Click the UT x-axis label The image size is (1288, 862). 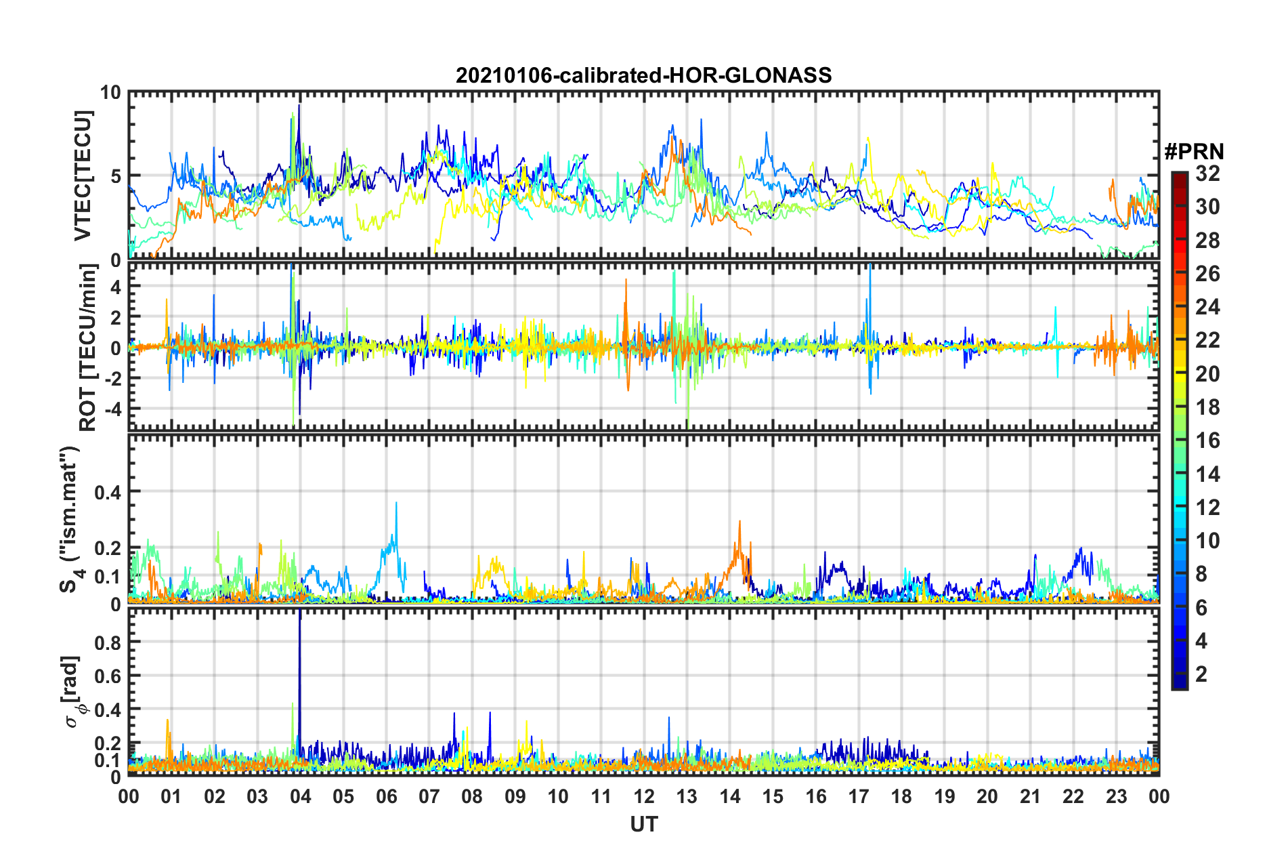[x=643, y=824]
